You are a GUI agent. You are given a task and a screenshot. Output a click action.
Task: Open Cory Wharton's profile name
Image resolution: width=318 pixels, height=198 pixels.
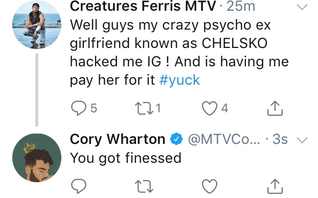pyautogui.click(x=118, y=139)
